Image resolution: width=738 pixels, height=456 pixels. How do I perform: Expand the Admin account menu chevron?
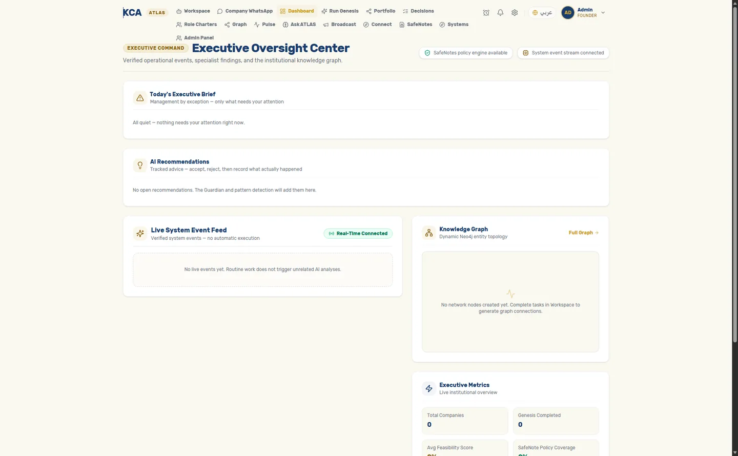(603, 13)
